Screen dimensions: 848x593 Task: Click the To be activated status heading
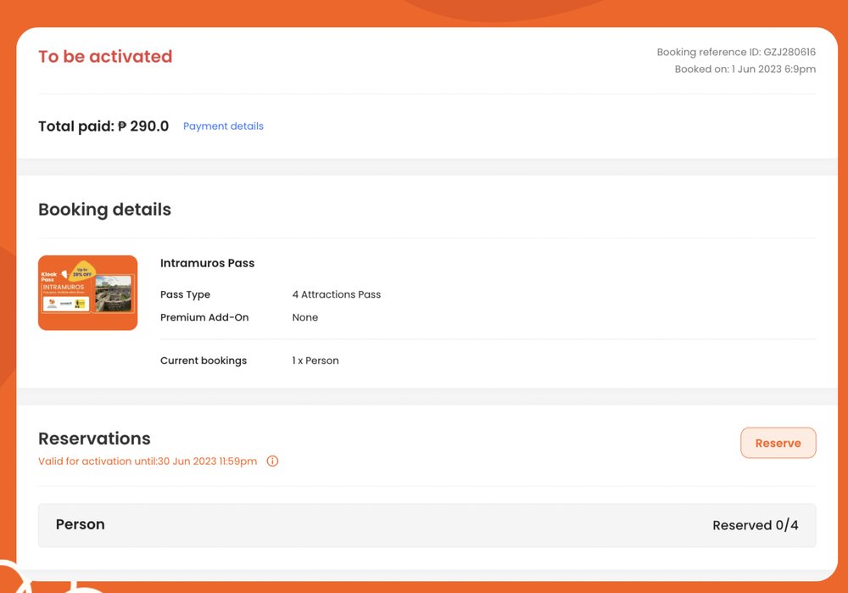coord(105,57)
